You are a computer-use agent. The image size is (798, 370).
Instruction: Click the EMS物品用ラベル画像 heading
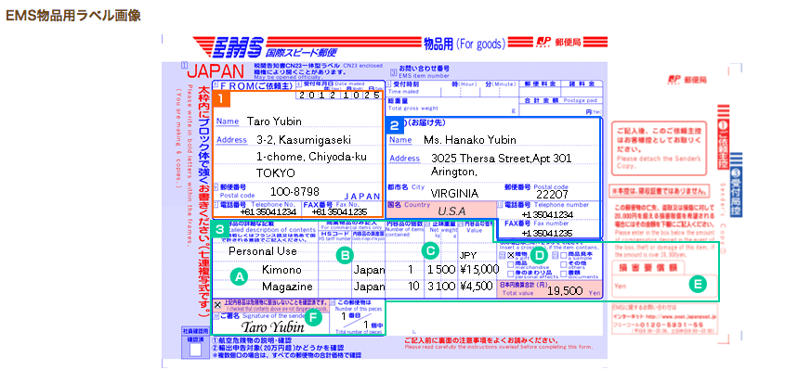[x=72, y=16]
